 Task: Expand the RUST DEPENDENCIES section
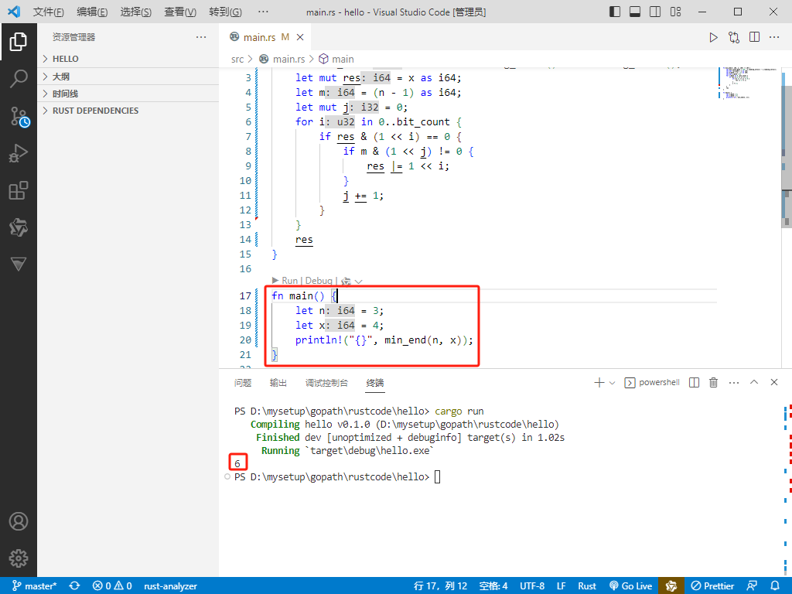[130, 111]
